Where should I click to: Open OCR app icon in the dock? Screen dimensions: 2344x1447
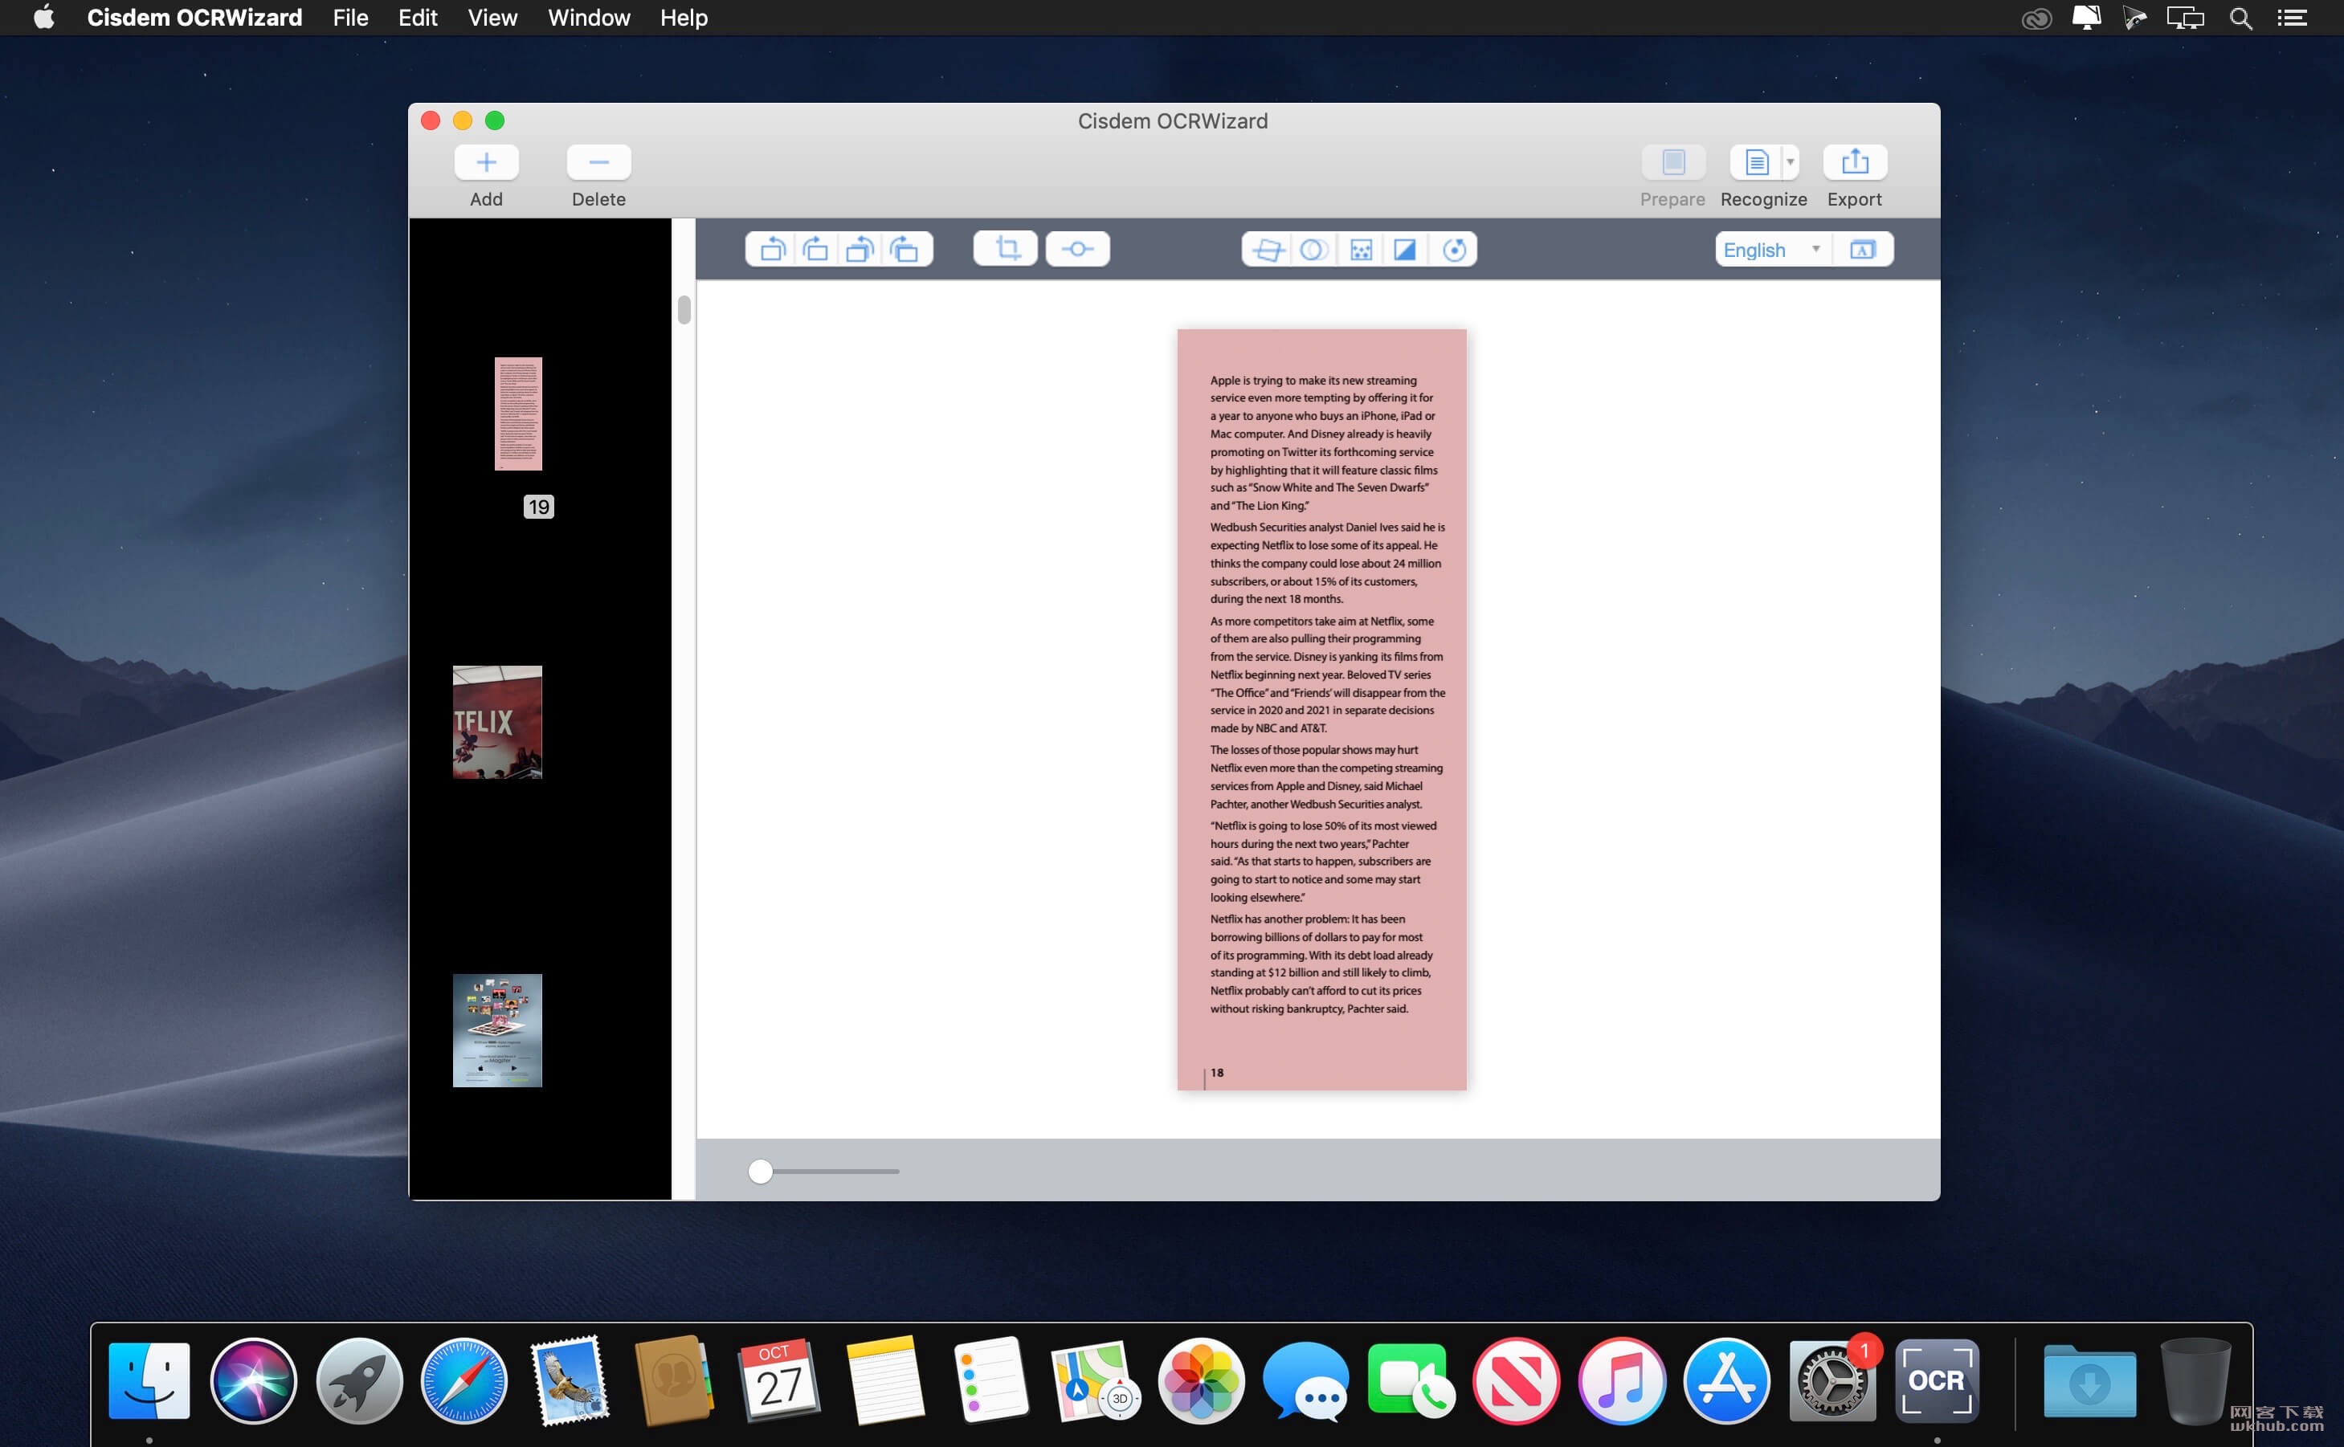(x=1936, y=1381)
